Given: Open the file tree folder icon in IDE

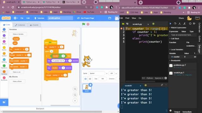Looking at the screenshot, I should 123,24.
